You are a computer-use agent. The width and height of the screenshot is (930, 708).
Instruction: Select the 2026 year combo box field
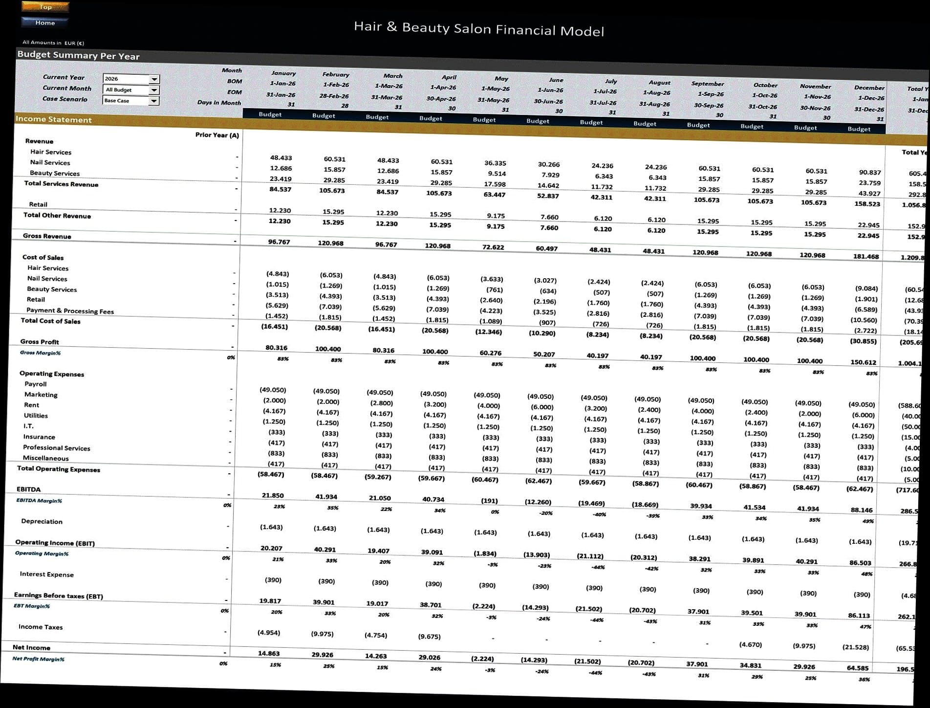126,79
